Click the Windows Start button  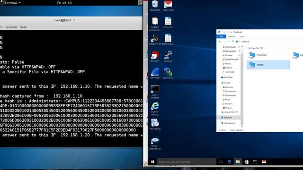click(152, 161)
